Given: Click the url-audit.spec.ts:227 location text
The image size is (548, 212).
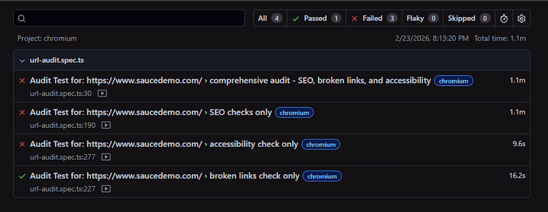Looking at the screenshot, I should [x=63, y=189].
